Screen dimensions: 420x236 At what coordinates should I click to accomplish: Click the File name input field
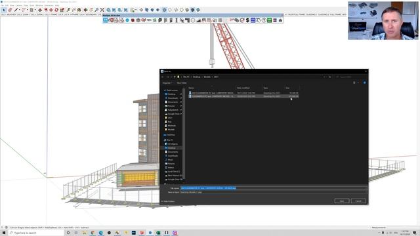274,188
